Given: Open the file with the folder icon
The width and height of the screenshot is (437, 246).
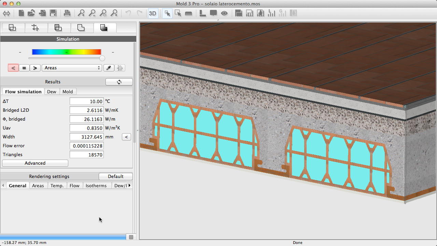Looking at the screenshot, I should coord(31,13).
